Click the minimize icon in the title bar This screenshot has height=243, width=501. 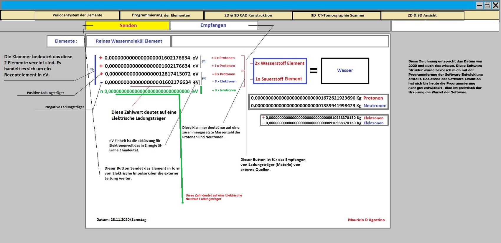pyautogui.click(x=479, y=5)
